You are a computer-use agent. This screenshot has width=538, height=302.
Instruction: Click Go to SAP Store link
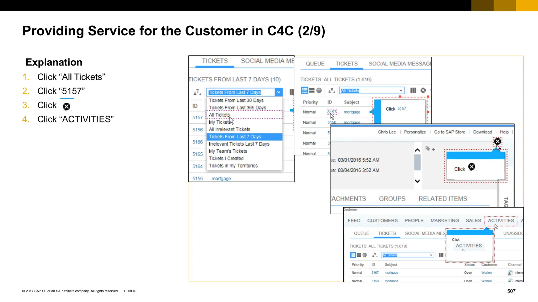coord(449,132)
